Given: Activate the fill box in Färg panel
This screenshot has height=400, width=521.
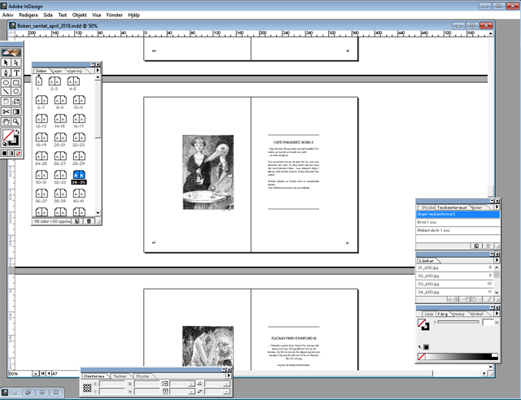Looking at the screenshot, I should click(422, 323).
